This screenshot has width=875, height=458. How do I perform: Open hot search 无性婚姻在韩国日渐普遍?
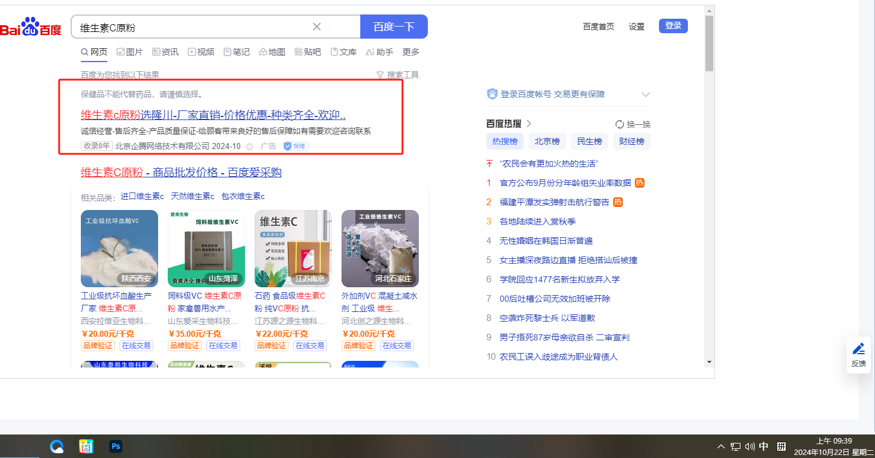546,241
